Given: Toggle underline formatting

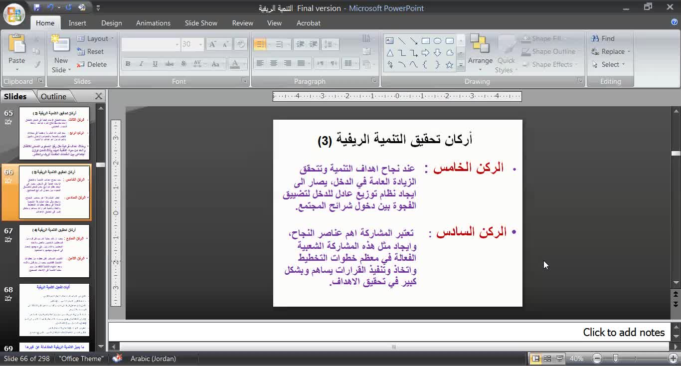Looking at the screenshot, I should pyautogui.click(x=155, y=64).
